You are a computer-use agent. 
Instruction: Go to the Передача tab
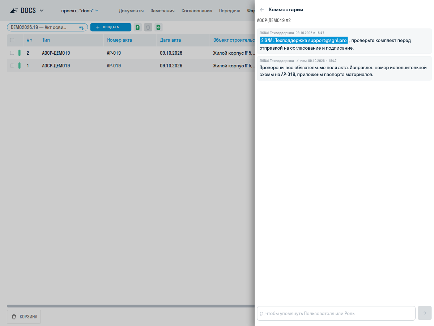[x=230, y=11]
